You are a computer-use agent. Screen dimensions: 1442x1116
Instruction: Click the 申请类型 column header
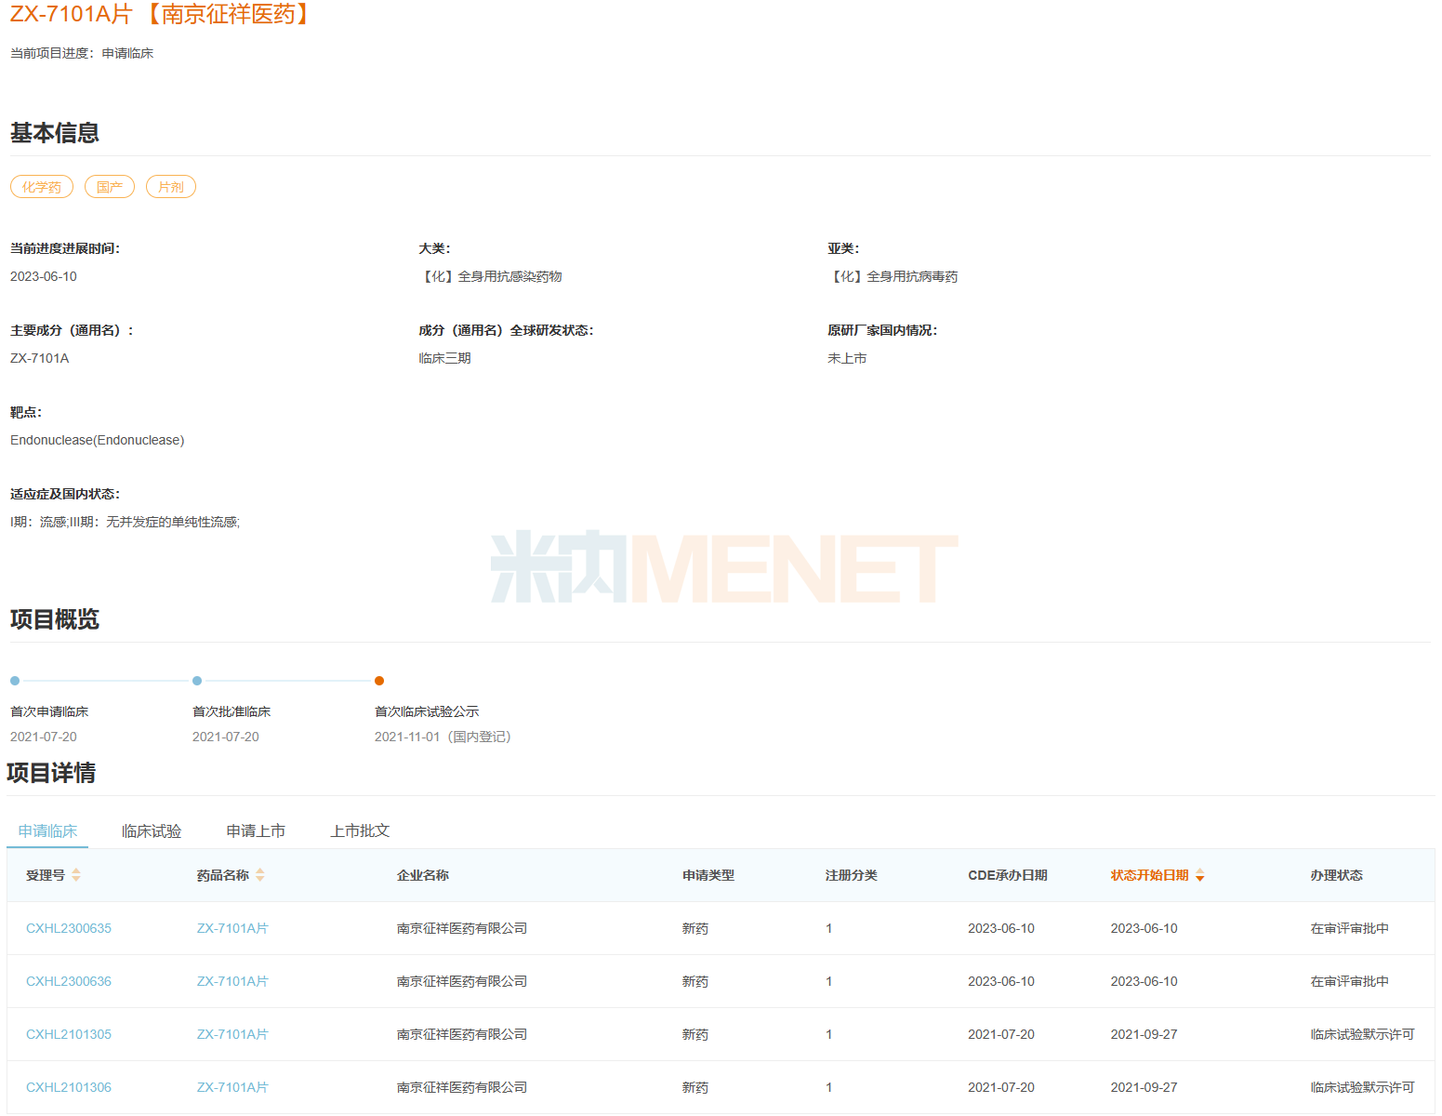click(x=708, y=875)
